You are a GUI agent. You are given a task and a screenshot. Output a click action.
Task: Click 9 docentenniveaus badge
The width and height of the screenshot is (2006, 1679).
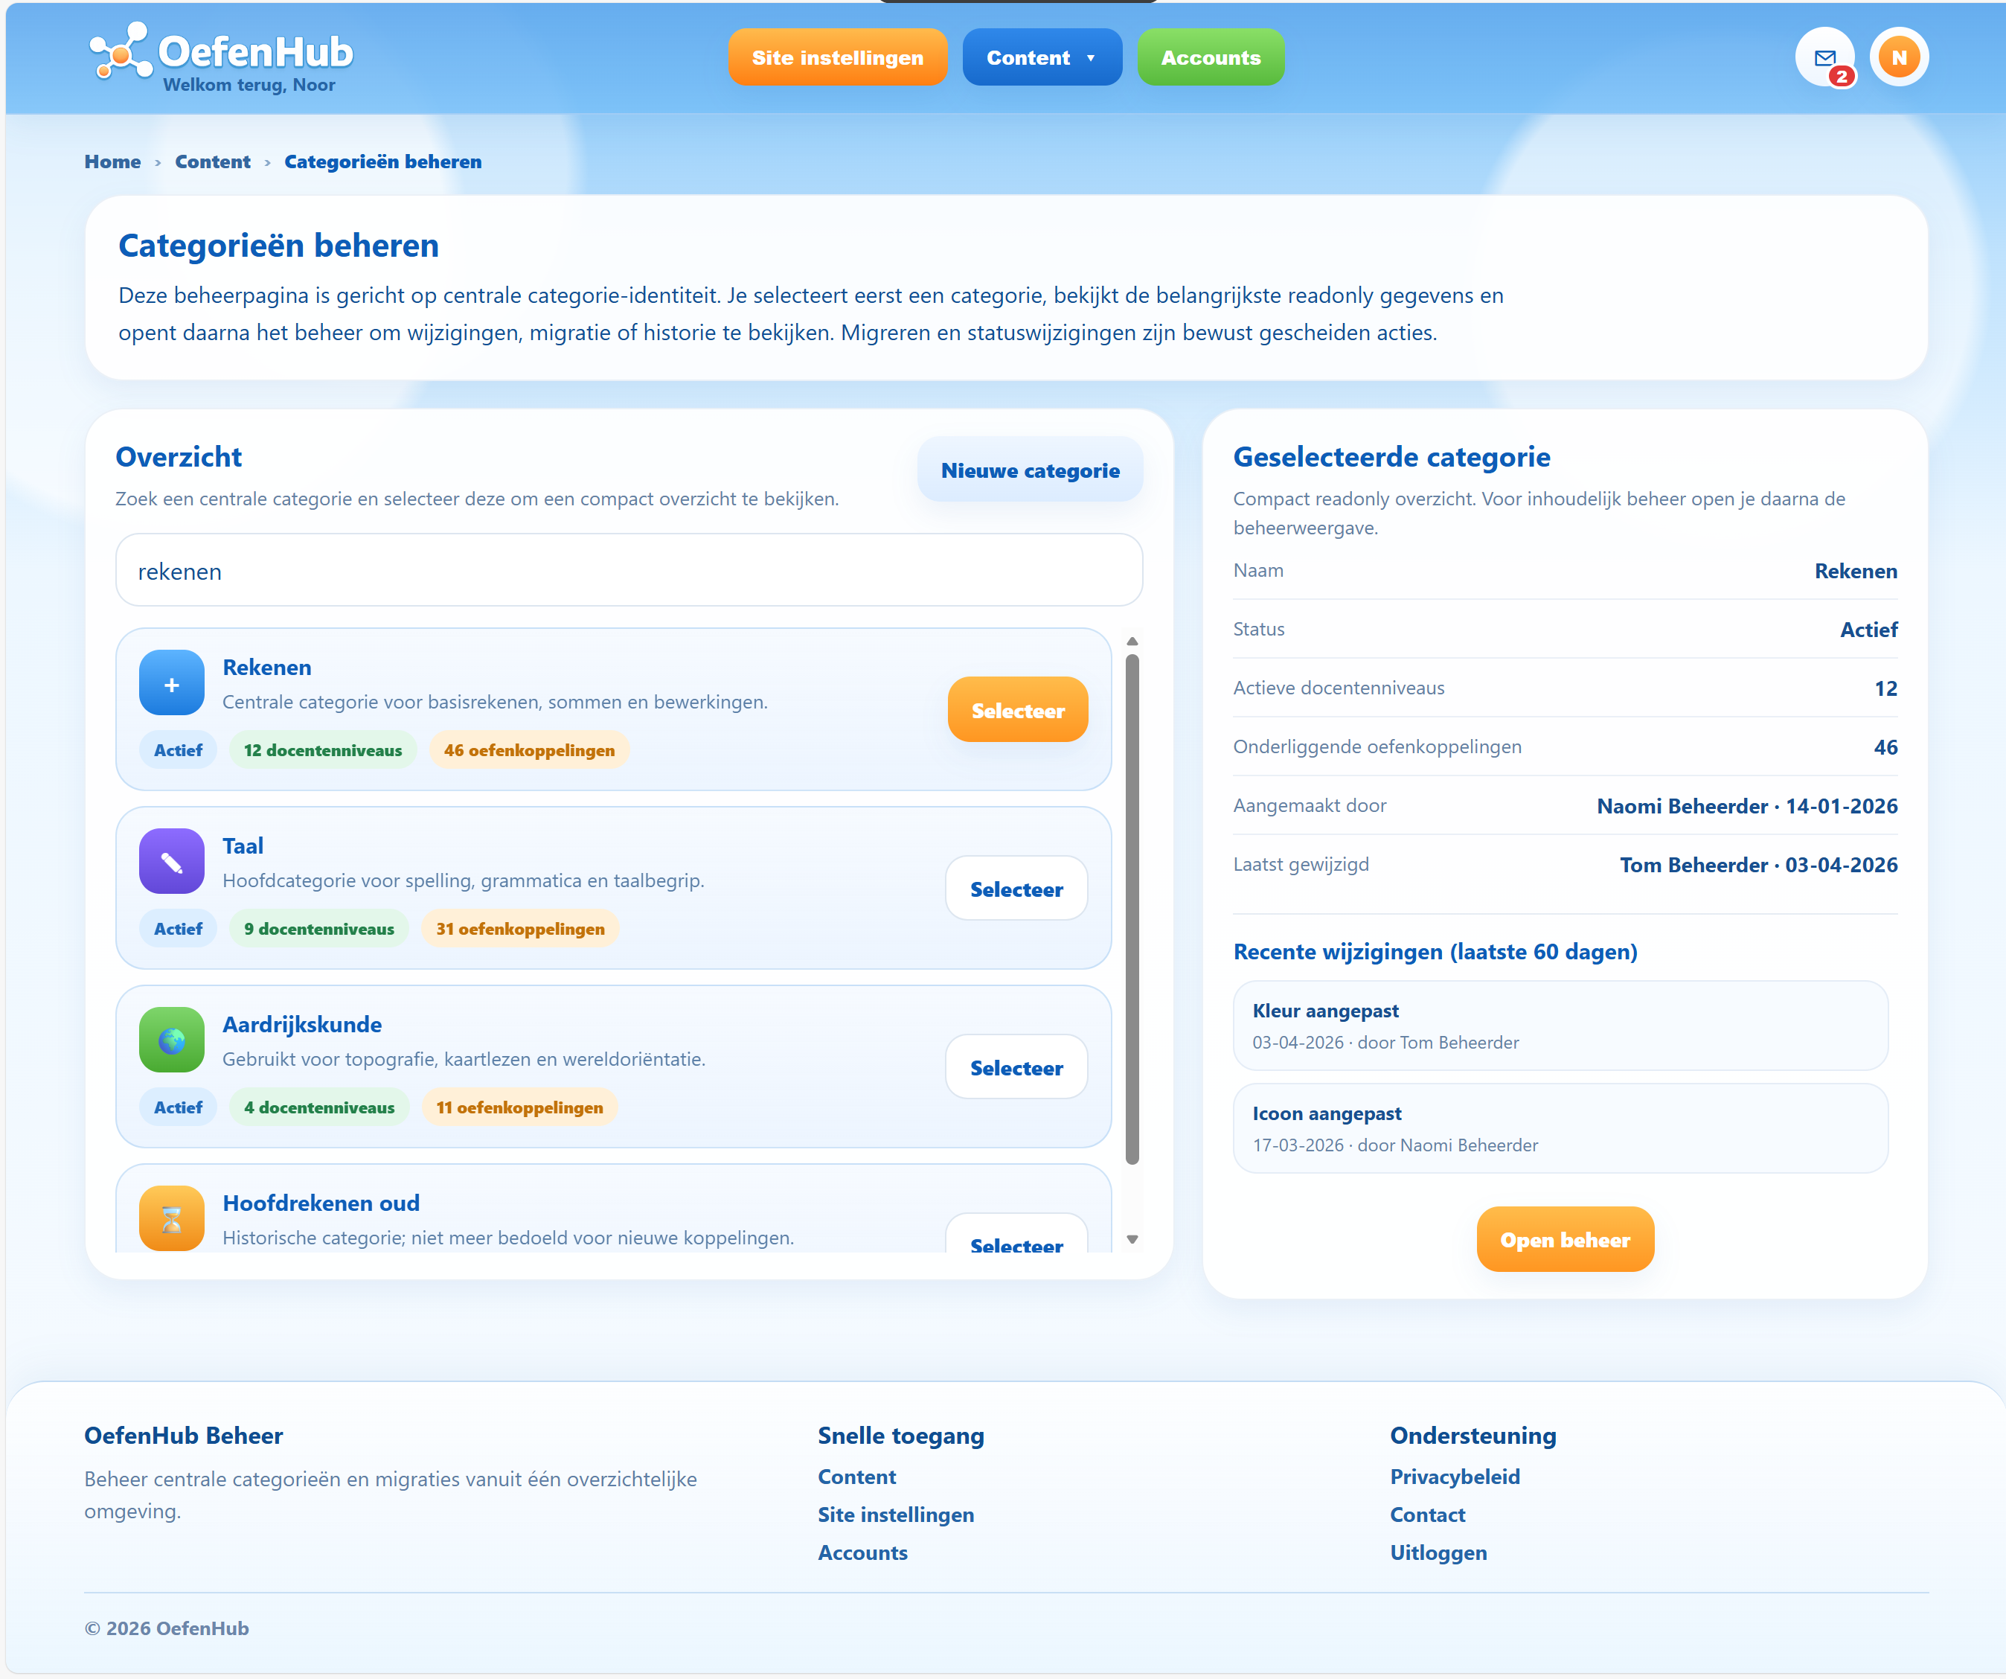click(x=319, y=930)
